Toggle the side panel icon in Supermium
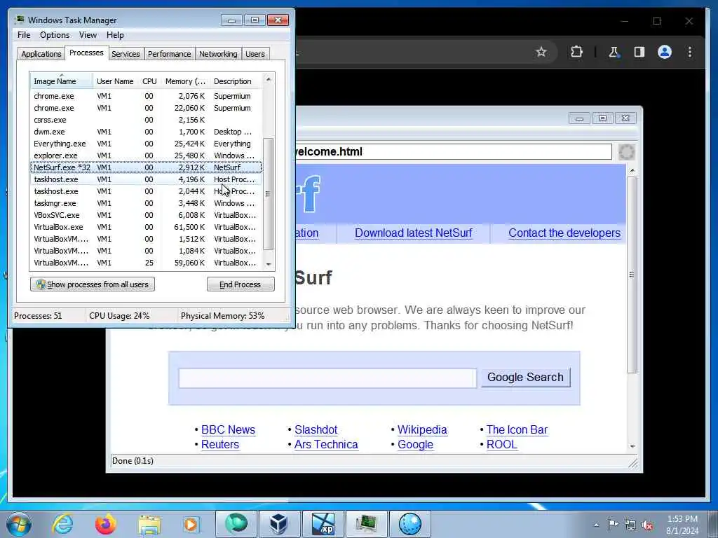 [x=639, y=52]
